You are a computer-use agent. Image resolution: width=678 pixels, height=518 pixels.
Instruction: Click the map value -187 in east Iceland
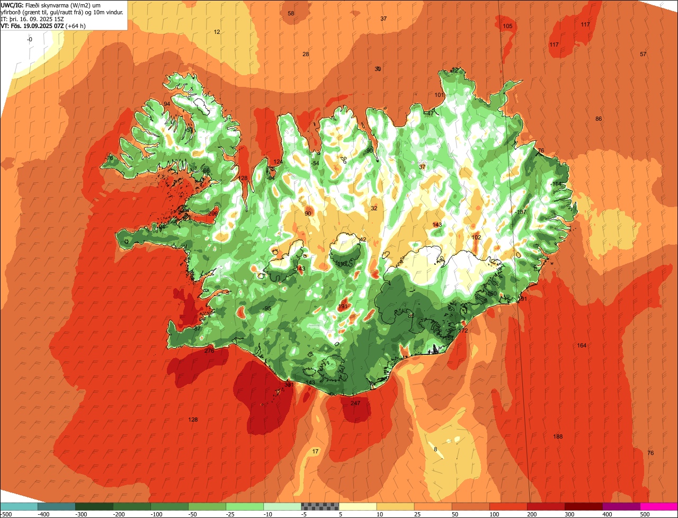[521, 212]
